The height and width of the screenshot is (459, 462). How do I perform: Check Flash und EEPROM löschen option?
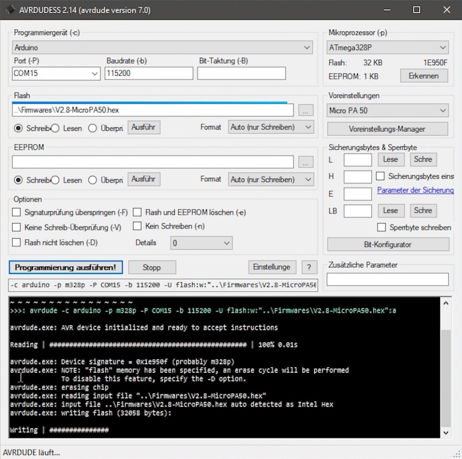(x=138, y=212)
